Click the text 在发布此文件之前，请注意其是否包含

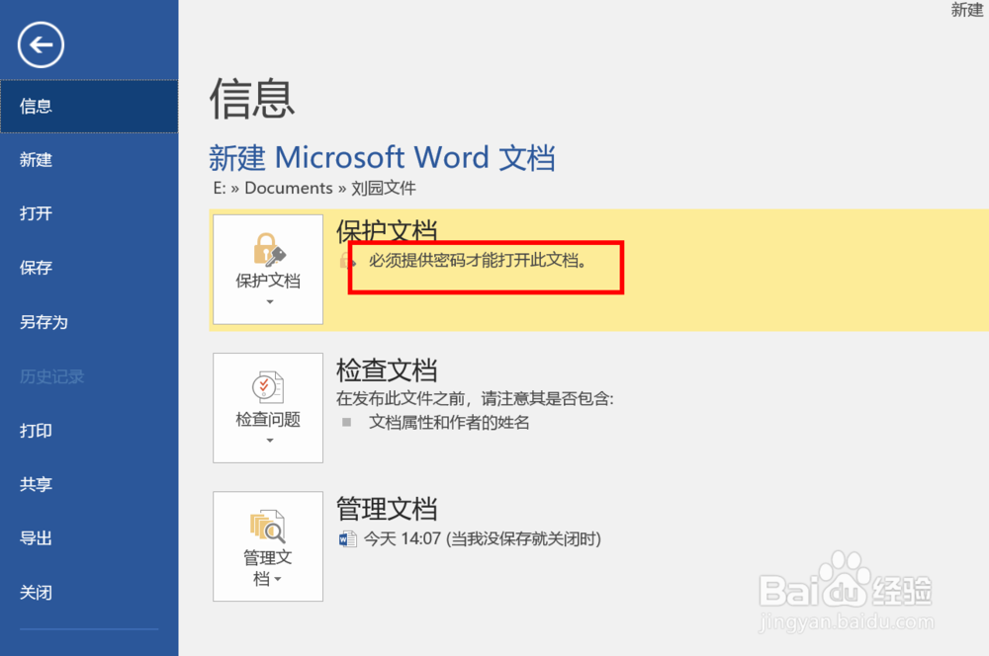tap(475, 398)
